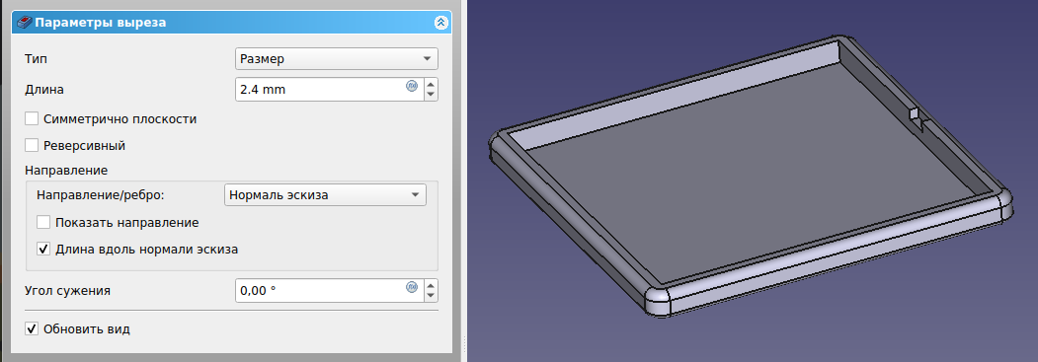Tick the Реверсивный checkbox
This screenshot has height=362, width=1038.
tap(32, 145)
